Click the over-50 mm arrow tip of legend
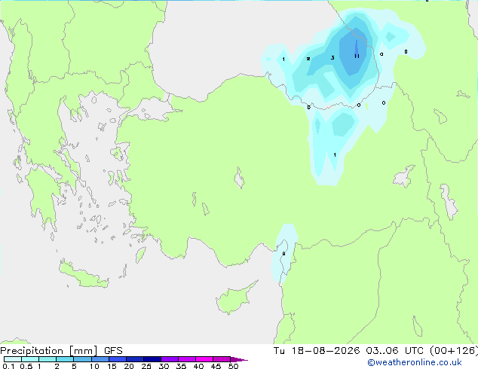Screen dimensions: 478x369 pyautogui.click(x=239, y=359)
